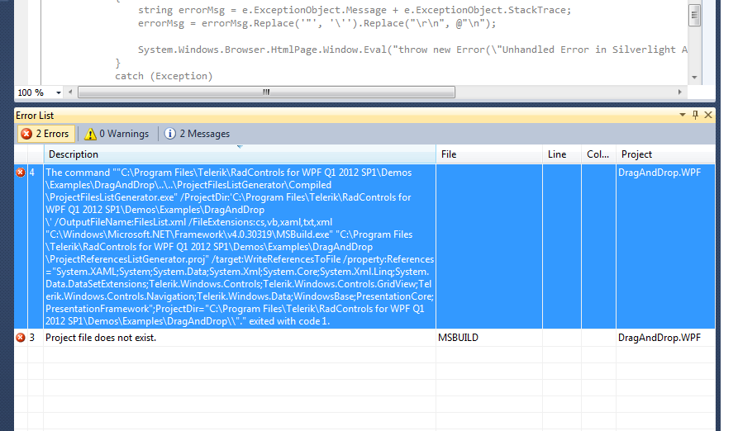Click the System.Windows.Browser.HtmlPage.Window.Eval code line
Image resolution: width=738 pixels, height=431 pixels.
[x=412, y=50]
